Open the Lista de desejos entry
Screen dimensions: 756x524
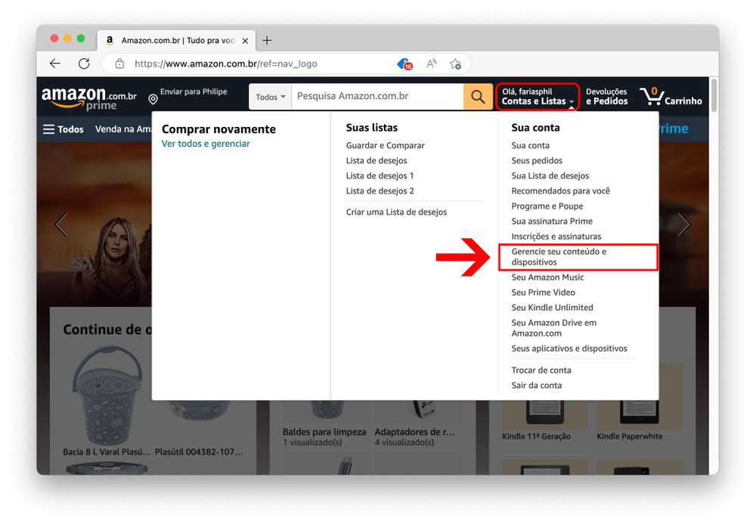[x=376, y=160]
